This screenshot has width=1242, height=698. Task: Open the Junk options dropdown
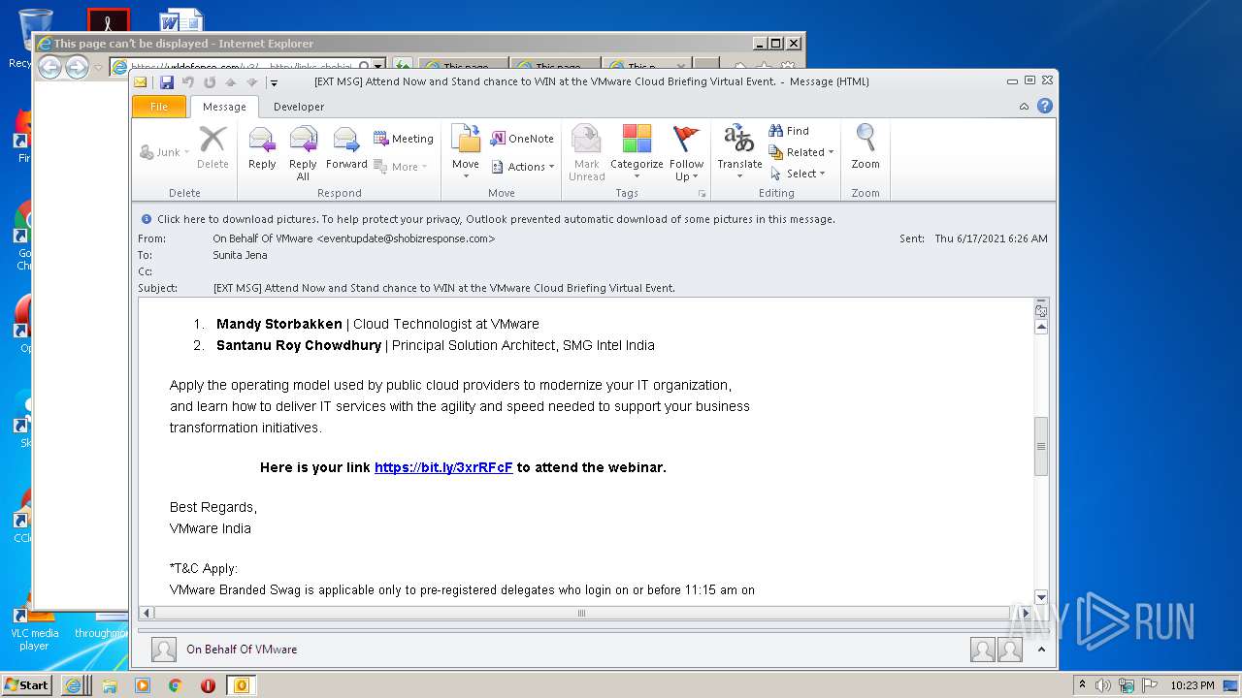tap(165, 152)
